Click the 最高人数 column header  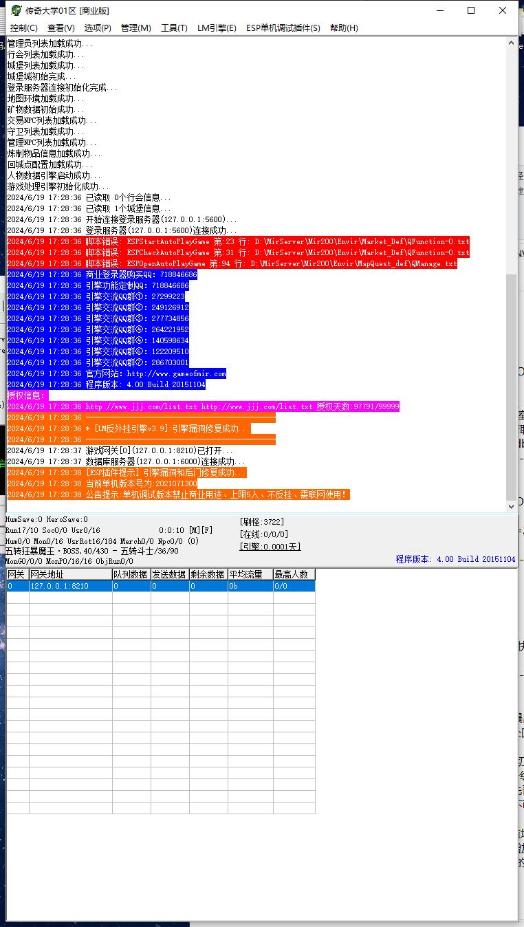point(294,574)
